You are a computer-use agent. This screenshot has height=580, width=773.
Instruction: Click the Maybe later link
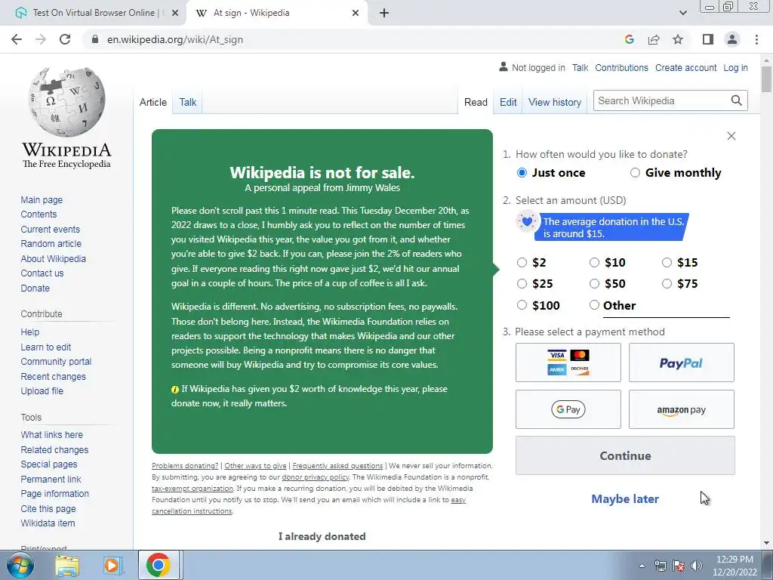[625, 499]
